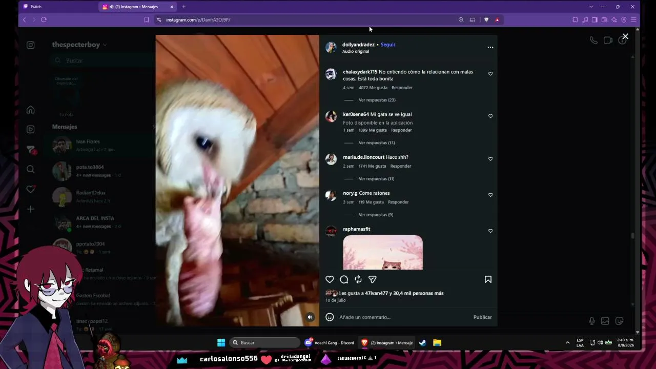Show the 11 replies under maria.de.lioncourt
Screen dimensions: 656x369
pos(377,179)
